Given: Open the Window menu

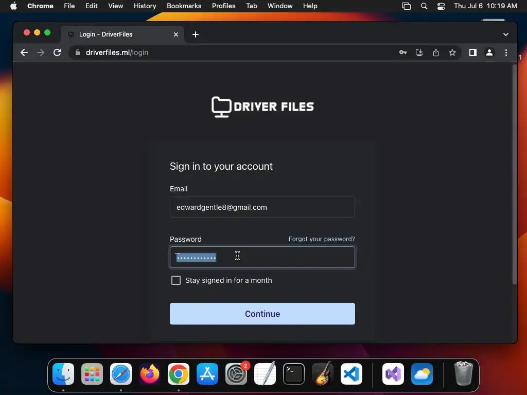Looking at the screenshot, I should click(280, 6).
